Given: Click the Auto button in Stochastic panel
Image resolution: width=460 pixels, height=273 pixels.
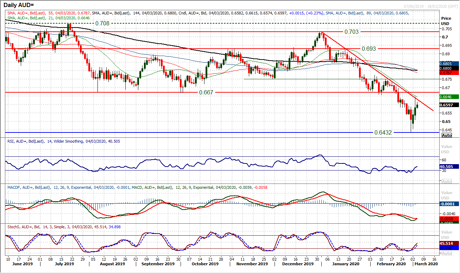Looking at the screenshot, I should pos(447,253).
